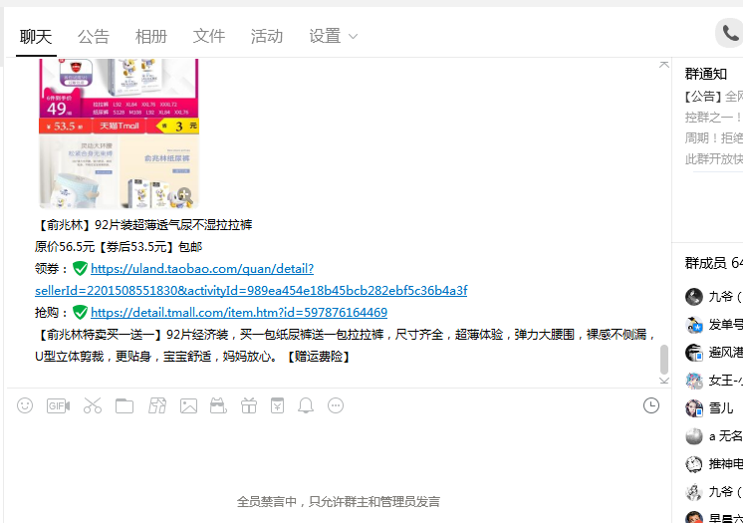Click avatar of member 避风港

[x=694, y=353]
